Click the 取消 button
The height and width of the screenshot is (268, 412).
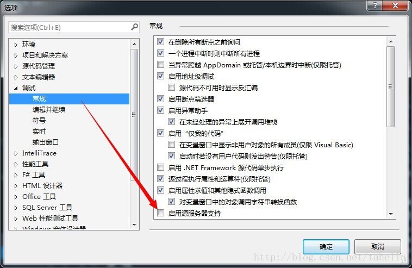[x=378, y=246]
